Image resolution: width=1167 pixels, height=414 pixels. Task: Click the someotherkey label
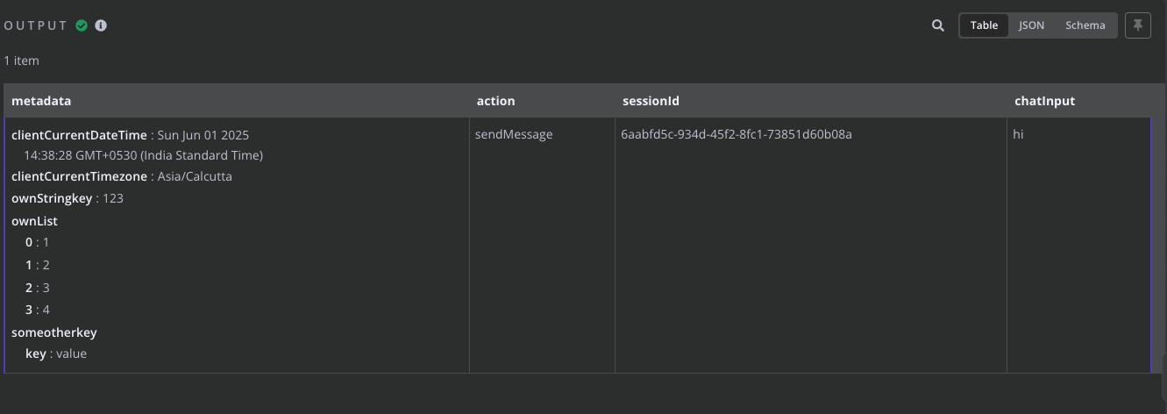(x=53, y=332)
